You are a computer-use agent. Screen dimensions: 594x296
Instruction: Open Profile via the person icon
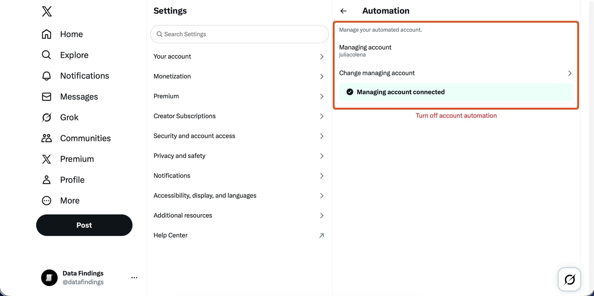point(47,180)
